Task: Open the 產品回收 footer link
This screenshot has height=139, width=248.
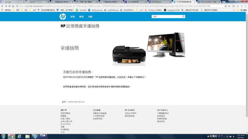Action: click(x=161, y=121)
